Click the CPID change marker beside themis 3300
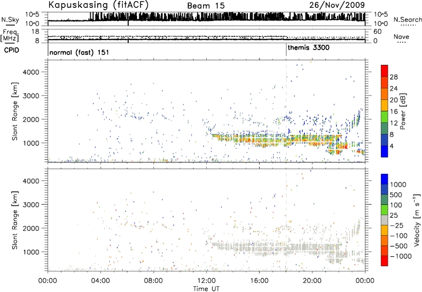This screenshot has height=292, width=422. coord(286,50)
